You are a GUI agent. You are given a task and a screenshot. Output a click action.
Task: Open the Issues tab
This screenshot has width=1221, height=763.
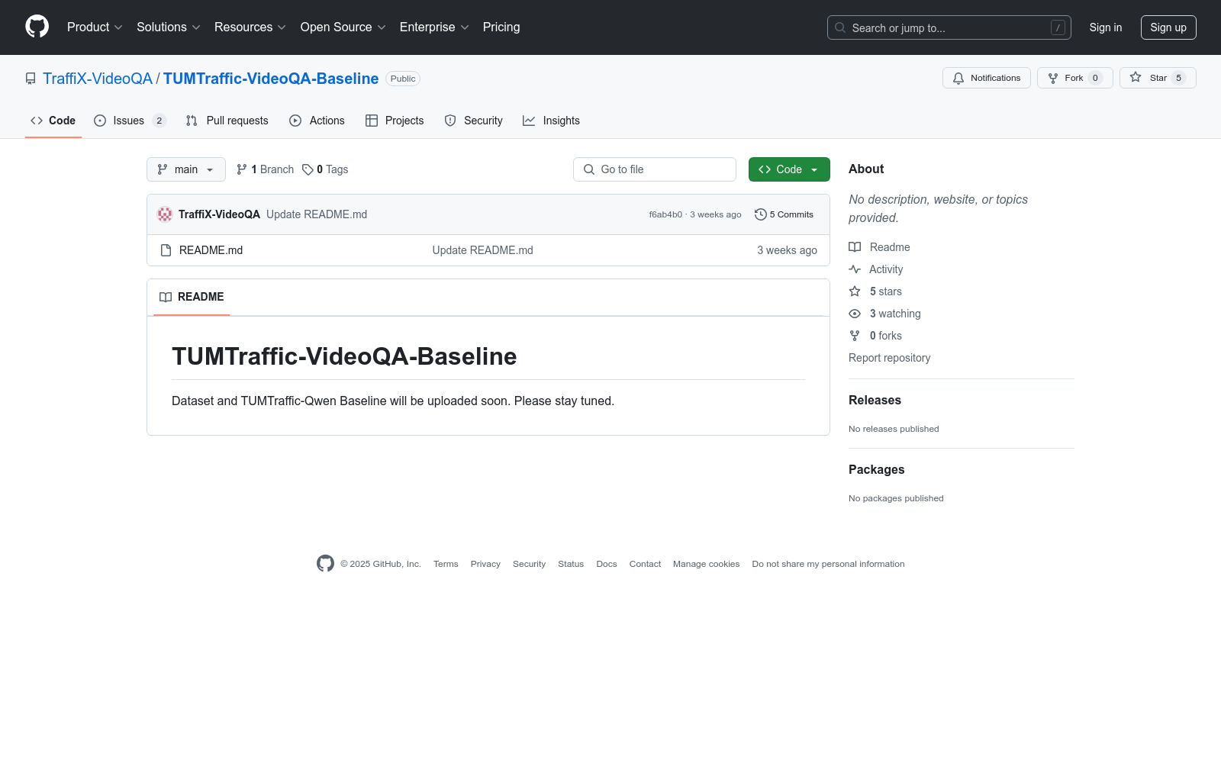[129, 121]
